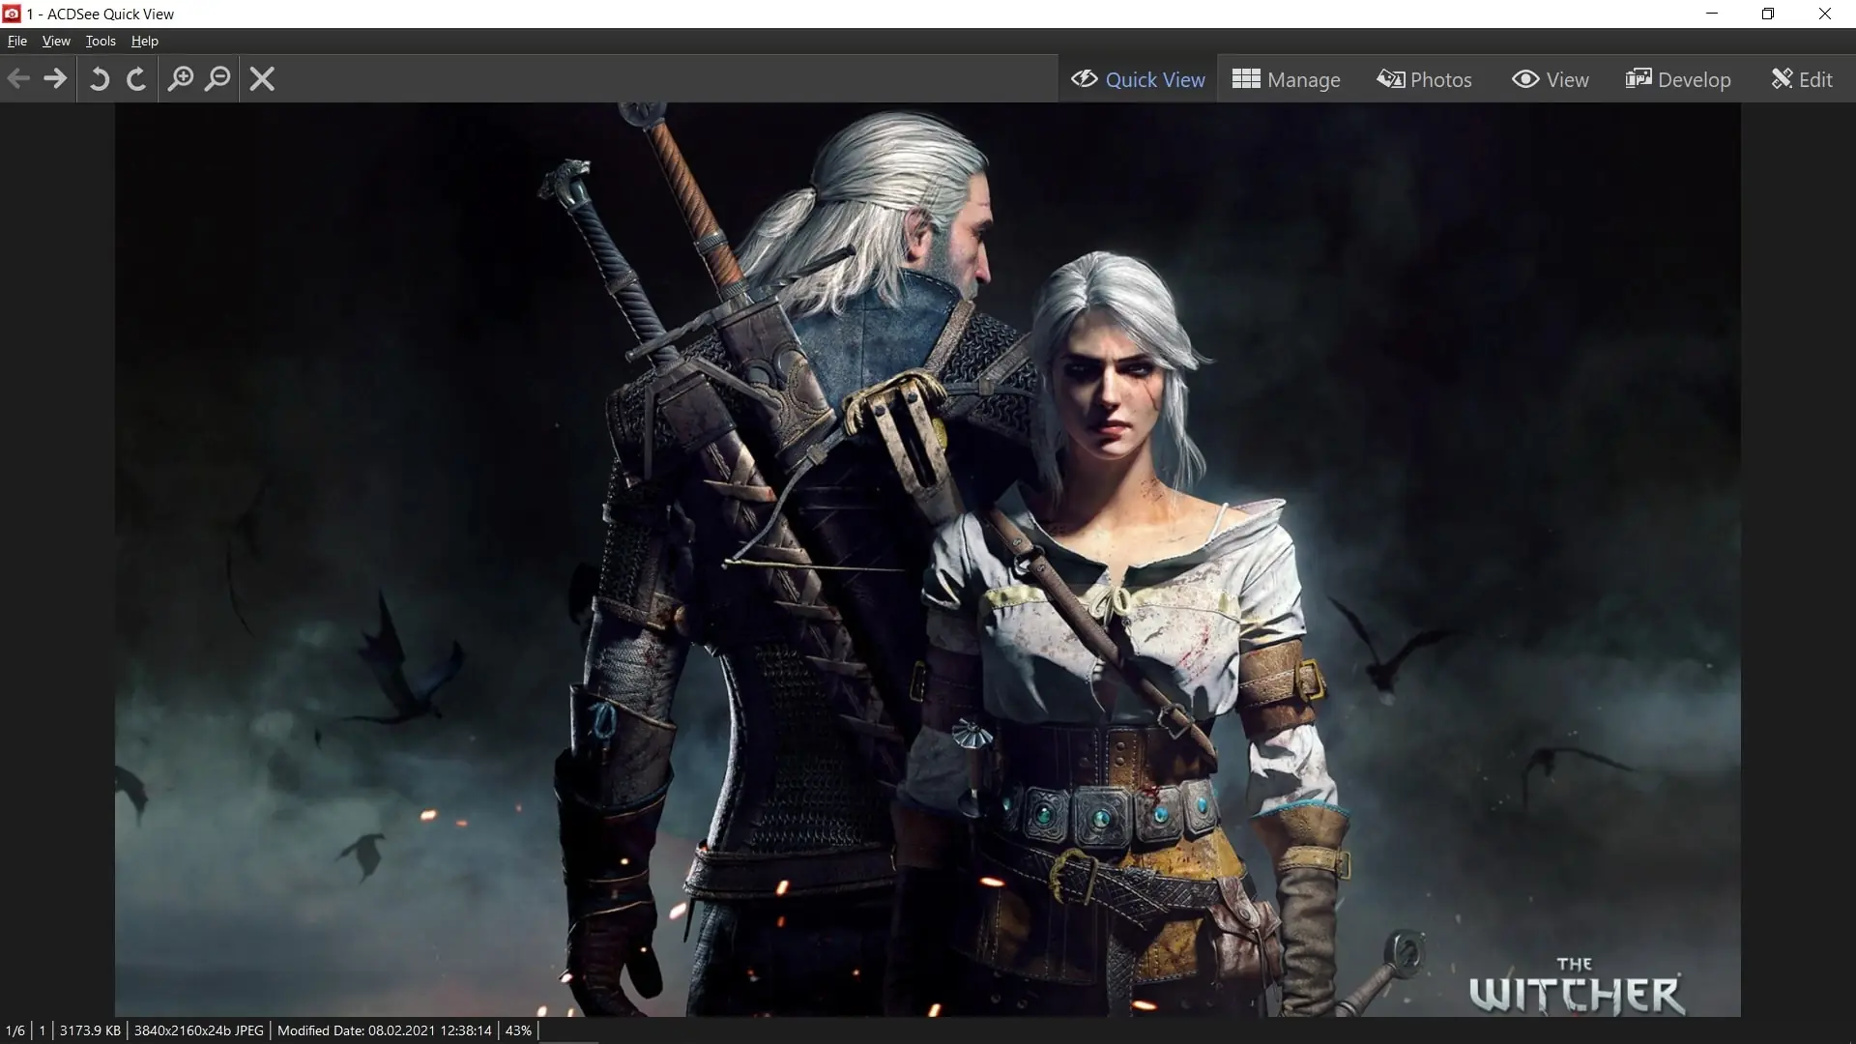Screen dimensions: 1856x1044
Task: Switch to Edit mode
Action: (1802, 79)
